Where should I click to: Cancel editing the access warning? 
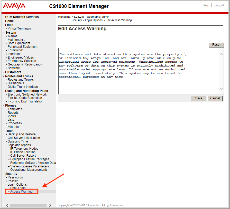[215, 98]
